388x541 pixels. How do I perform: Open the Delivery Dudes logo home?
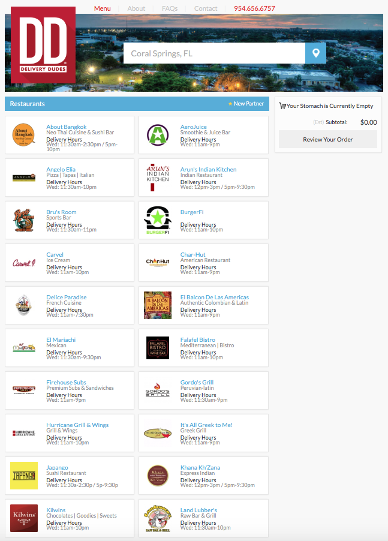click(43, 45)
